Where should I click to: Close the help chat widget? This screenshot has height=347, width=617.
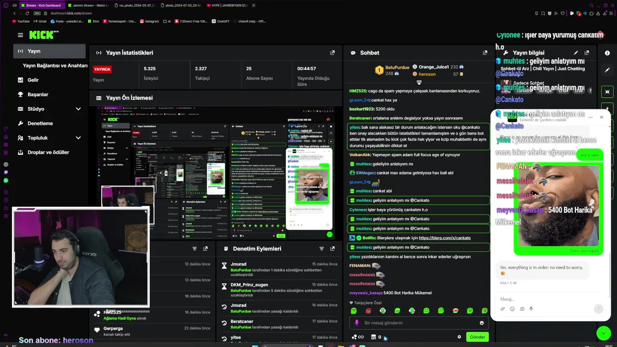click(x=601, y=117)
